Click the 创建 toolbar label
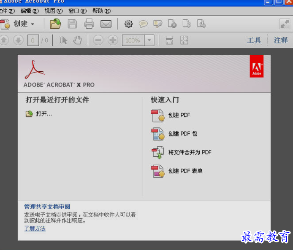The image size is (293, 250). click(x=21, y=24)
